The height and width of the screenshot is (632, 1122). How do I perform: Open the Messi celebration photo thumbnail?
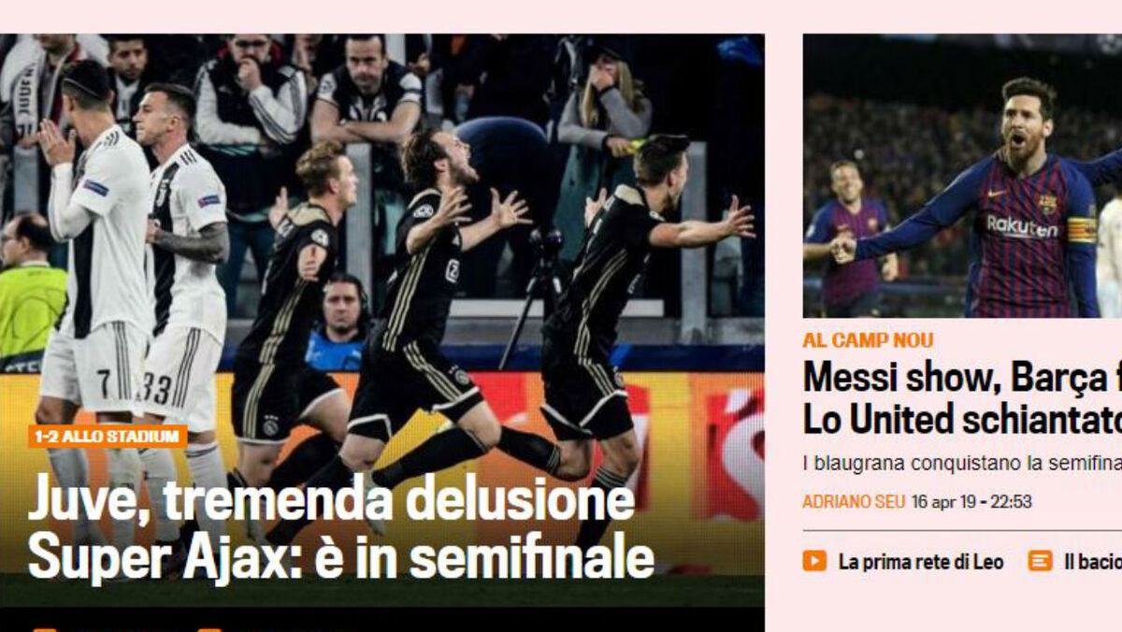[962, 176]
